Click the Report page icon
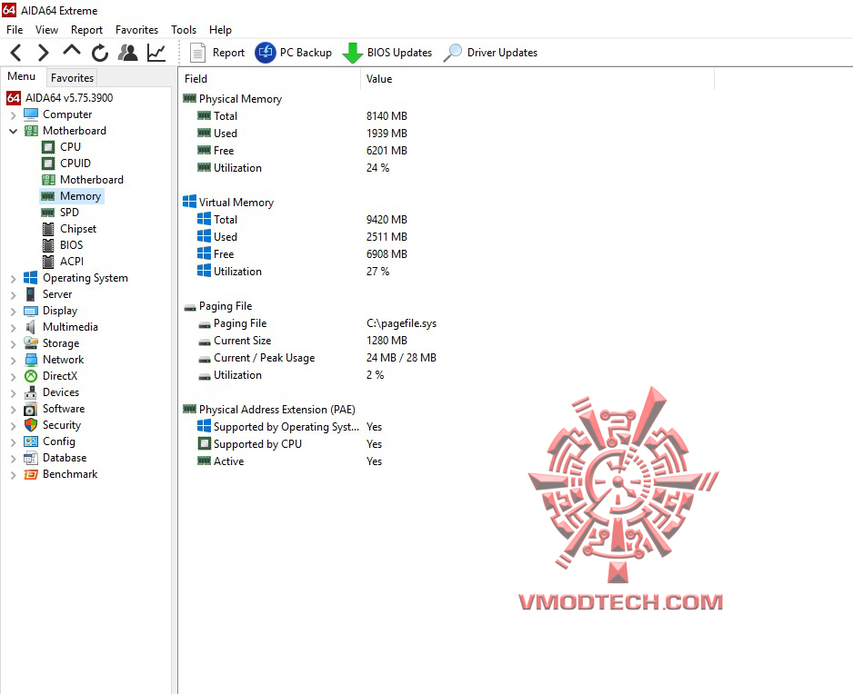853x694 pixels. [197, 53]
